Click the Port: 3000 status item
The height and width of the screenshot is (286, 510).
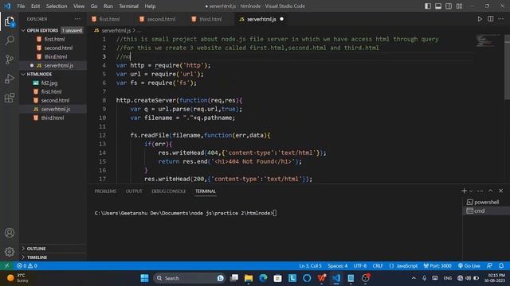[437, 265]
